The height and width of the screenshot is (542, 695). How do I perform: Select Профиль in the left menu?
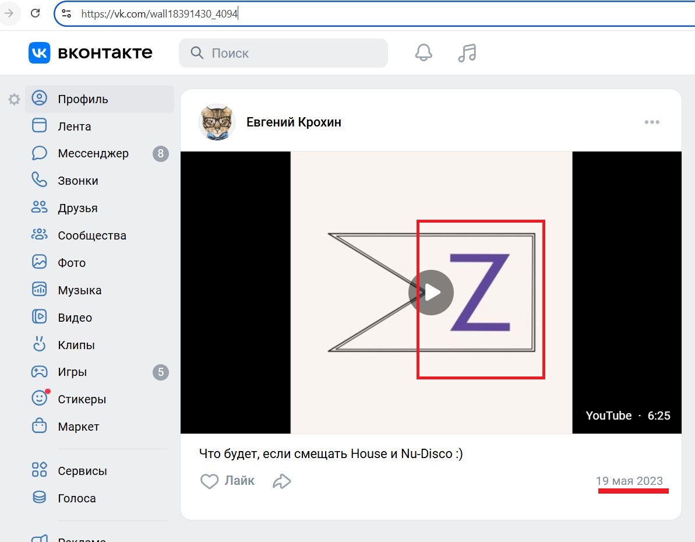tap(83, 99)
